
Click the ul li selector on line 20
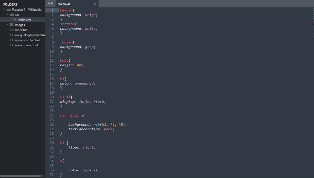tap(65, 97)
